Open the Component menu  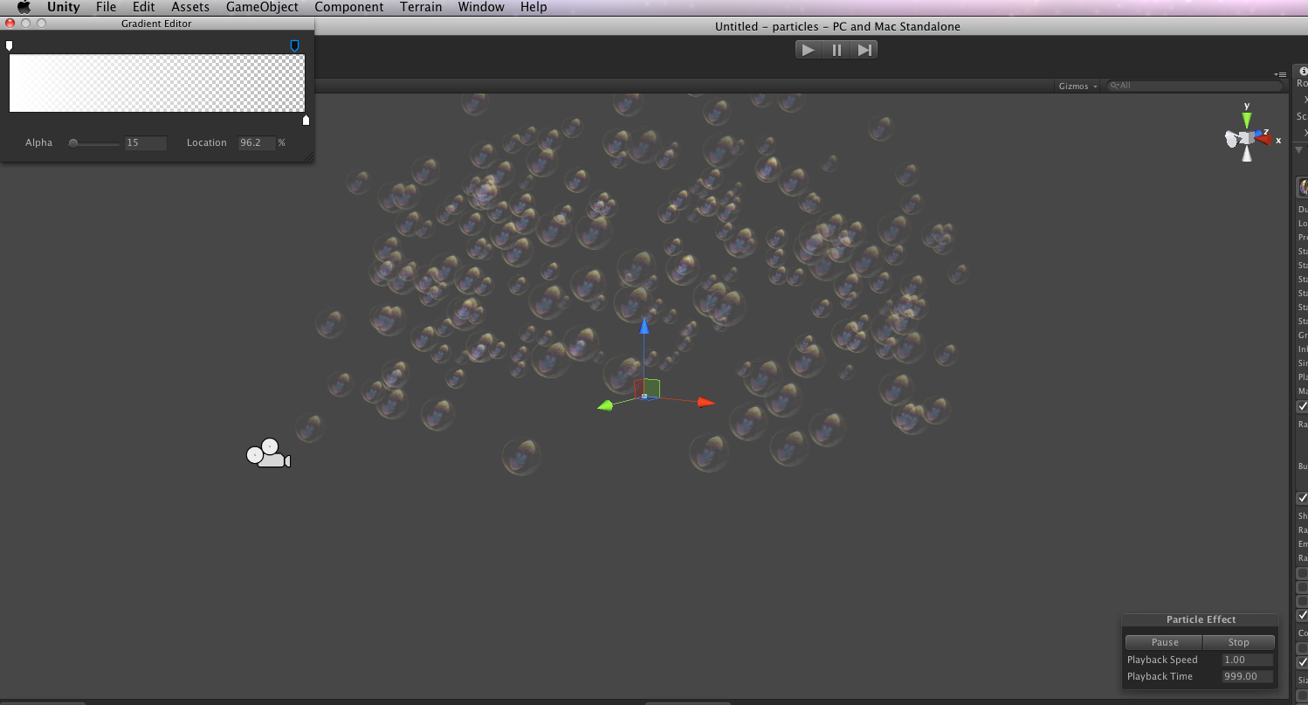point(348,7)
